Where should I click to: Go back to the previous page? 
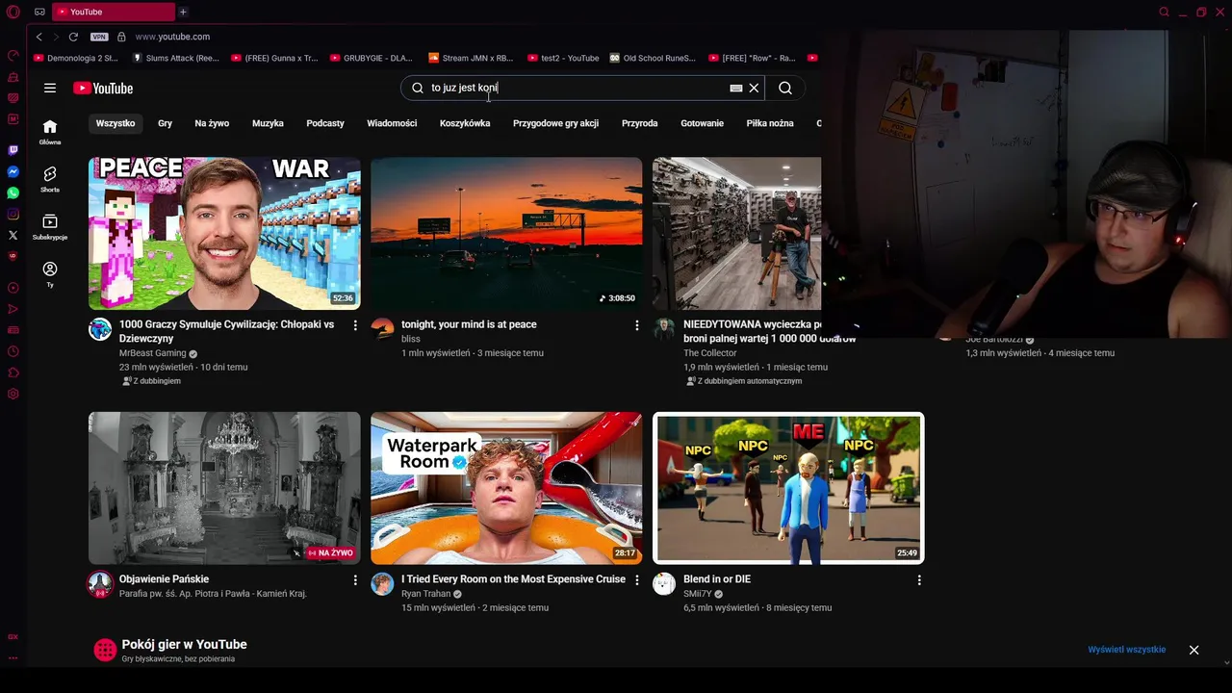tap(38, 37)
